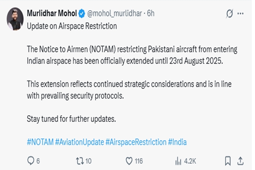Retweet the airspace restriction post
The width and height of the screenshot is (255, 170).
pos(79,161)
